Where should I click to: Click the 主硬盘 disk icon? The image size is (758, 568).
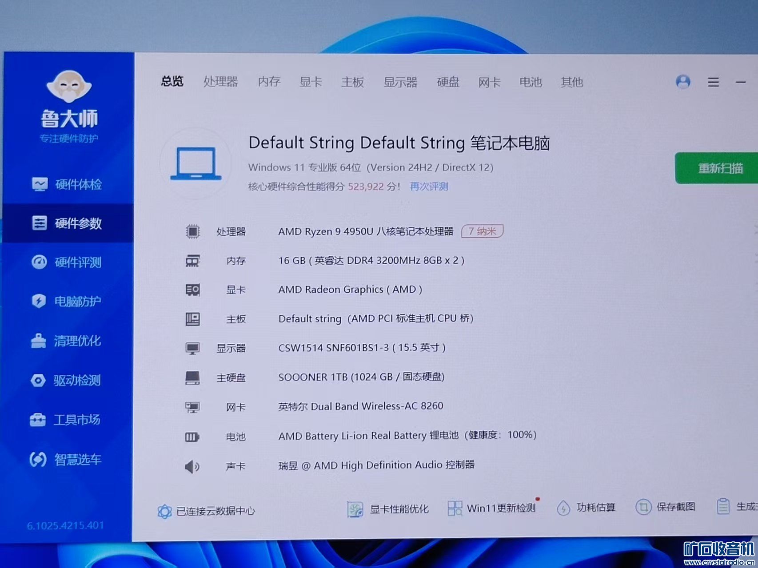click(x=192, y=377)
